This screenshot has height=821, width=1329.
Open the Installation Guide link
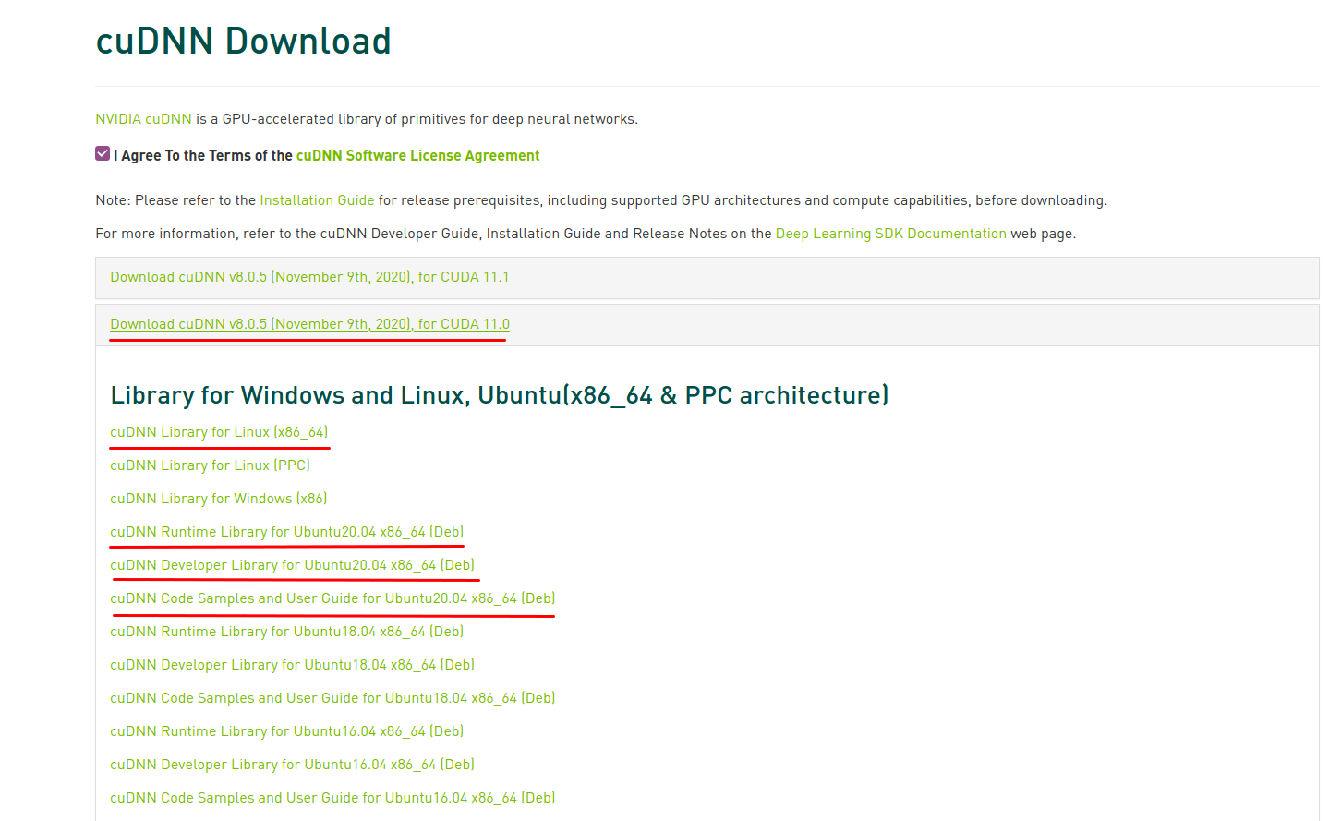(317, 200)
